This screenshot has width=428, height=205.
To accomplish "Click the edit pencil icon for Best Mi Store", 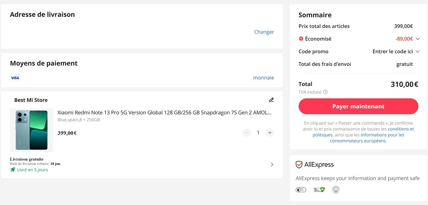I will coord(271,100).
